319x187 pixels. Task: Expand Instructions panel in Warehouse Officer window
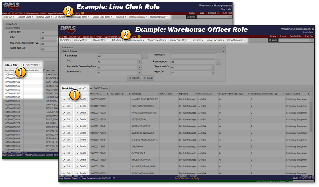tap(223, 47)
